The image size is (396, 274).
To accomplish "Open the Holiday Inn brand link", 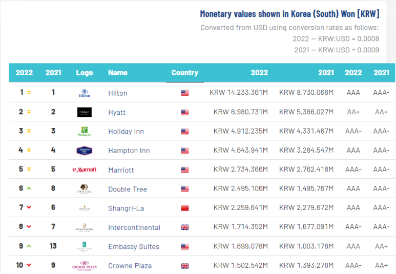I will point(126,132).
